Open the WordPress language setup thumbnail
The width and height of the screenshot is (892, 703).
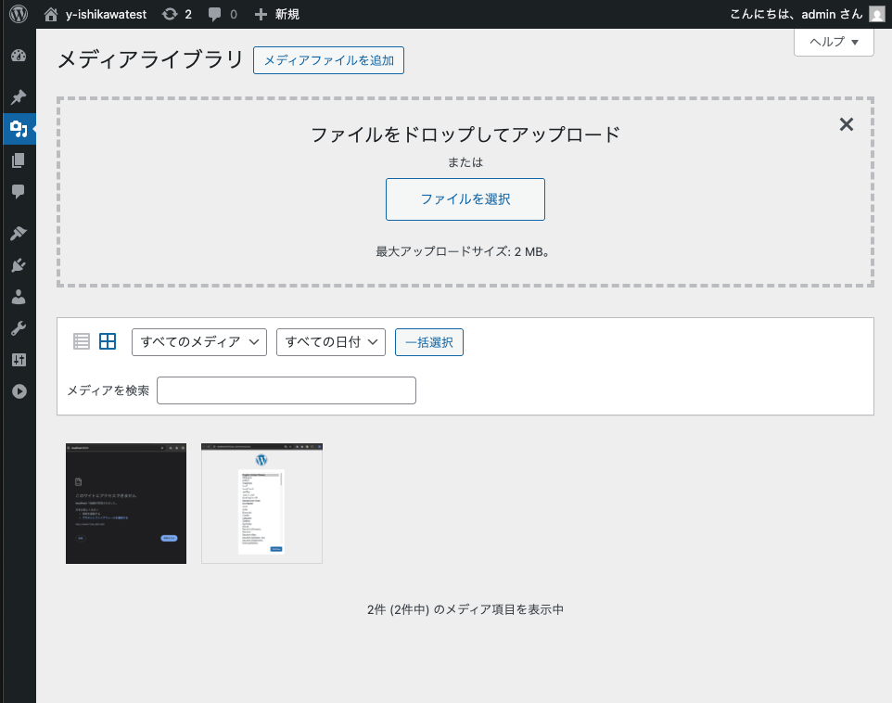(261, 504)
